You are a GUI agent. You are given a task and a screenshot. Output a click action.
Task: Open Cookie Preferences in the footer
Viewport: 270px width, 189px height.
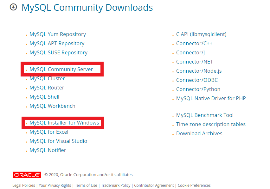pos(194,186)
